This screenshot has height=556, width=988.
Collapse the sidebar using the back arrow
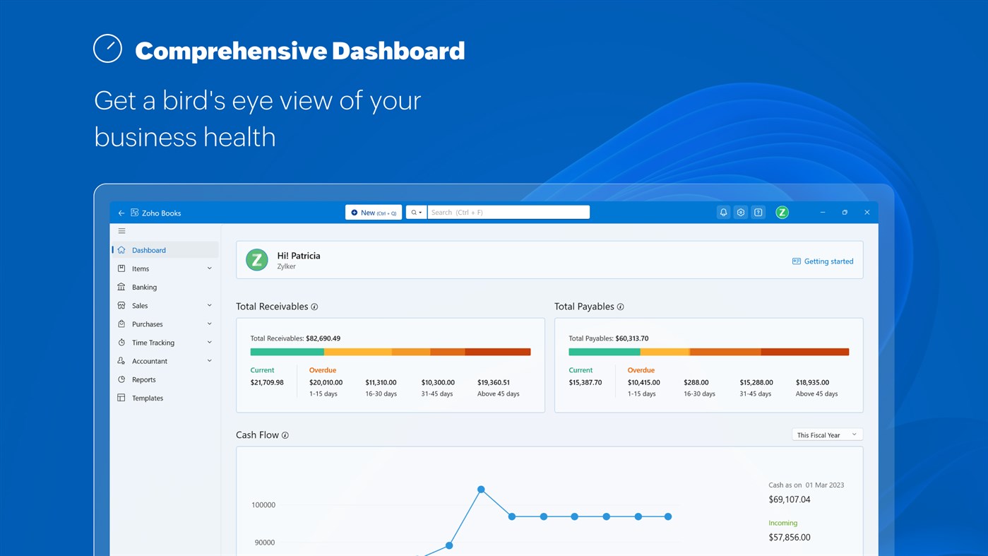(121, 212)
